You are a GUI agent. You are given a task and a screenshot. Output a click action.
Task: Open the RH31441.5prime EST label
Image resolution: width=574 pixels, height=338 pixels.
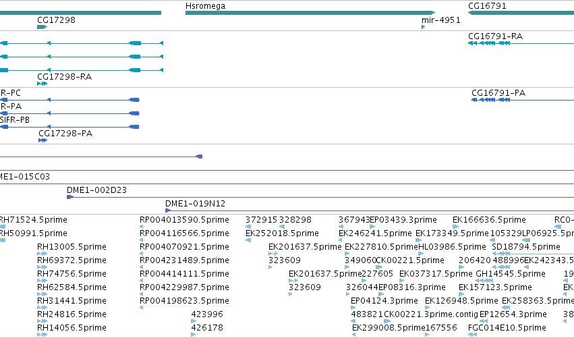point(71,301)
